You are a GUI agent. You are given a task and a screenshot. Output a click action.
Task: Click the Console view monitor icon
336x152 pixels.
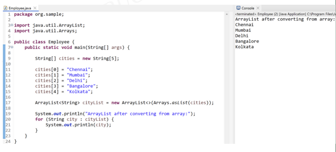[x=238, y=8]
